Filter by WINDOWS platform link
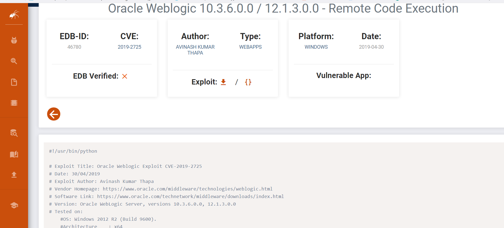The image size is (504, 228). (x=316, y=47)
